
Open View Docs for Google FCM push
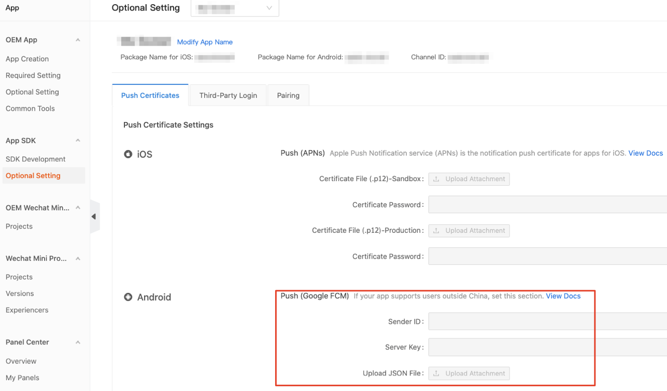click(563, 296)
